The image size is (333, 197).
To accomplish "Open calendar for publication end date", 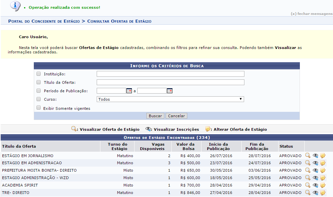I will 170,91.
